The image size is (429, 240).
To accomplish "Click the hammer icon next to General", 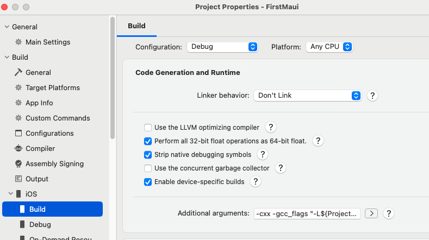I will (18, 72).
